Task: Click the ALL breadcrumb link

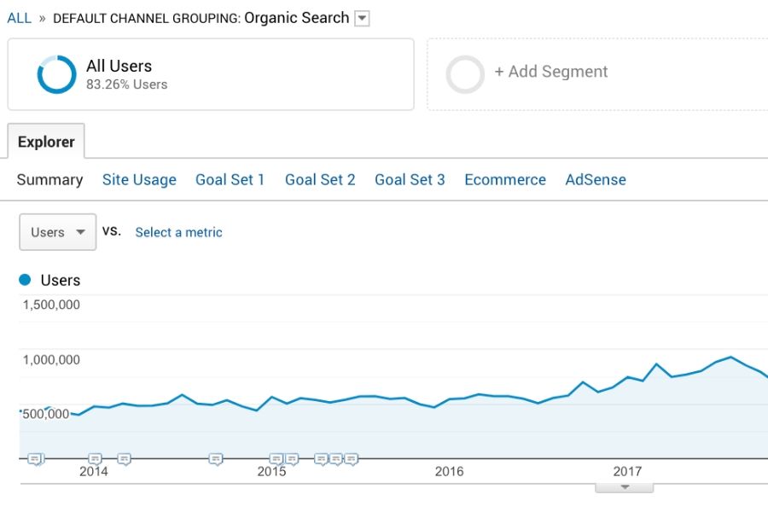Action: click(19, 19)
